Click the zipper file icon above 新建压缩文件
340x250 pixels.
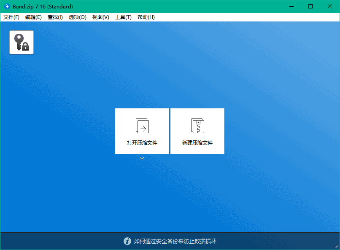(x=197, y=125)
